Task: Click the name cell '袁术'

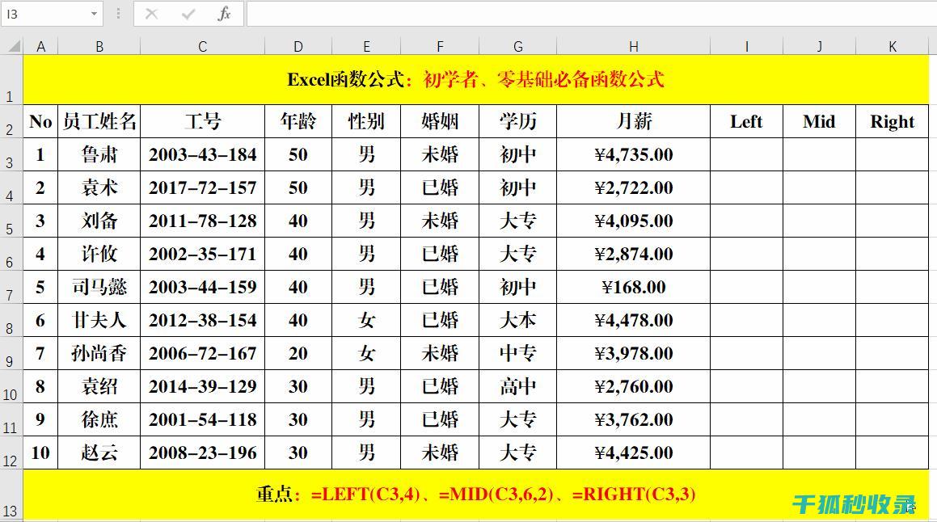Action: 99,188
